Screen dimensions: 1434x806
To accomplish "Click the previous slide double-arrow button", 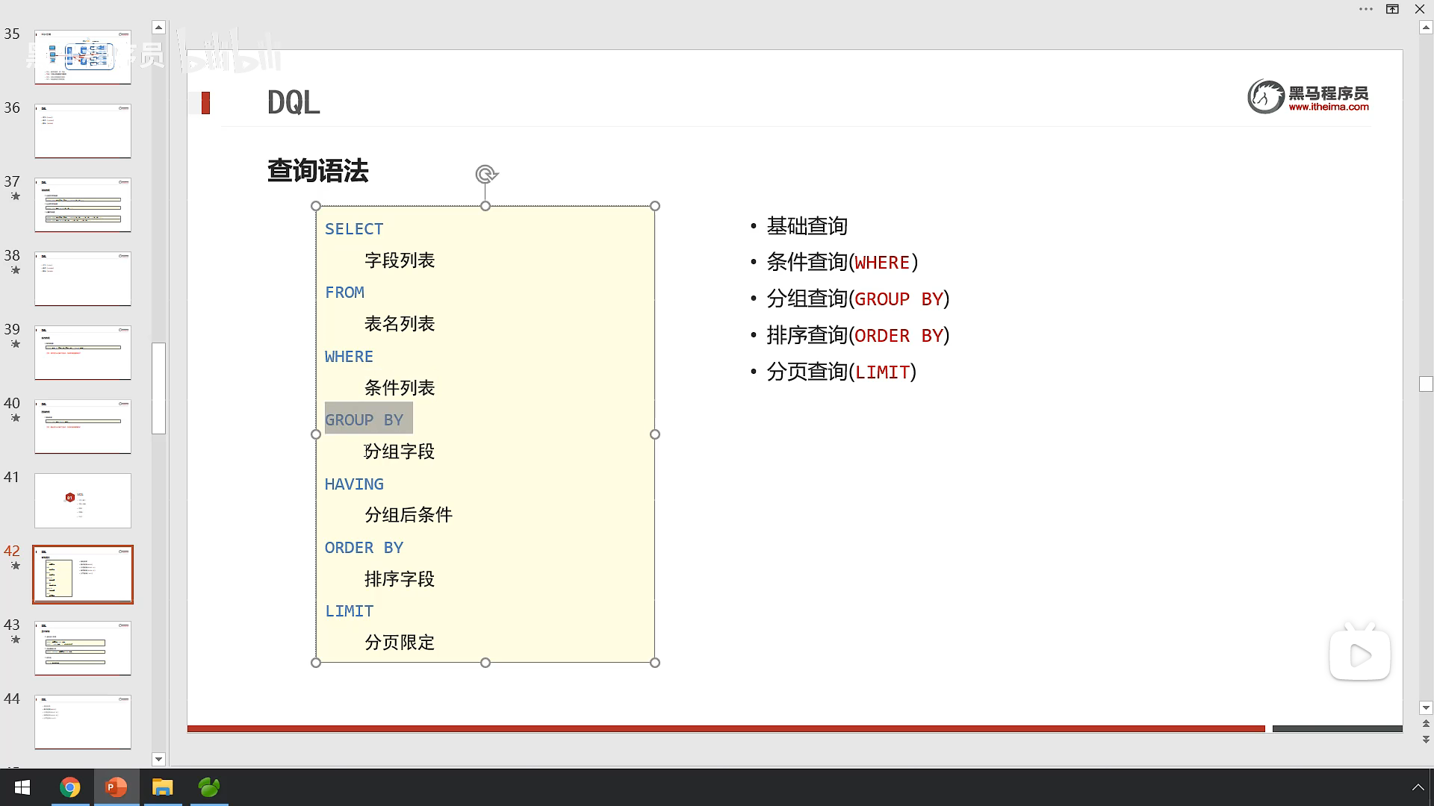I will click(1426, 724).
